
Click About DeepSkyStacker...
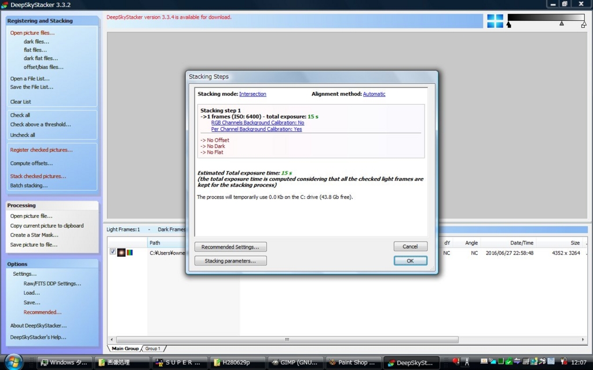tap(38, 325)
